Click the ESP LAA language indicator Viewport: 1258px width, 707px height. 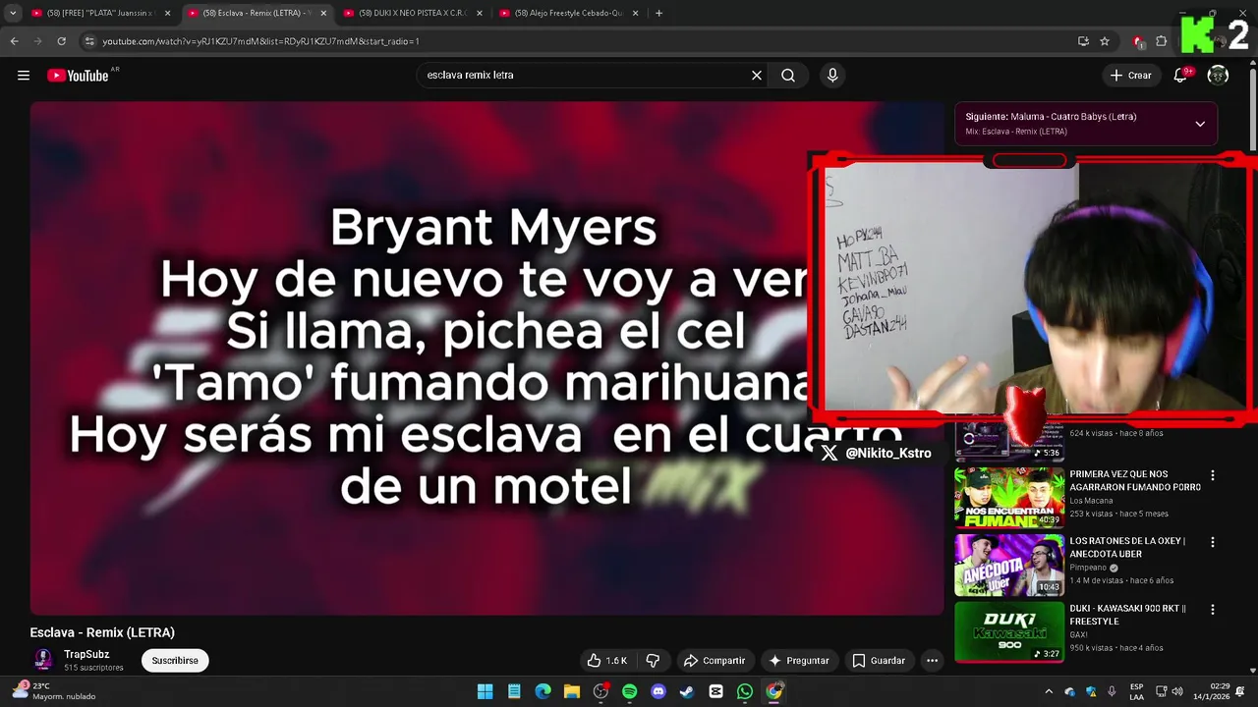[x=1136, y=691]
